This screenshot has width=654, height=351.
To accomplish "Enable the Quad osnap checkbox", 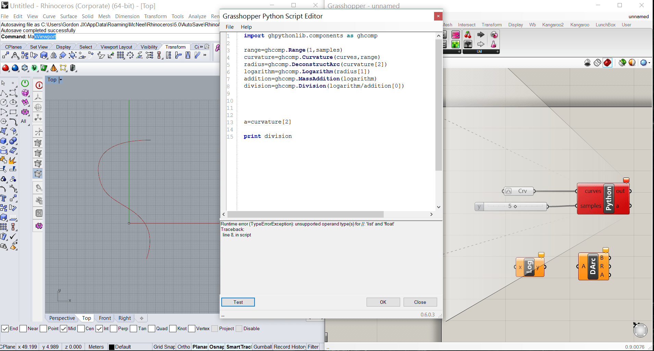I will click(x=152, y=328).
